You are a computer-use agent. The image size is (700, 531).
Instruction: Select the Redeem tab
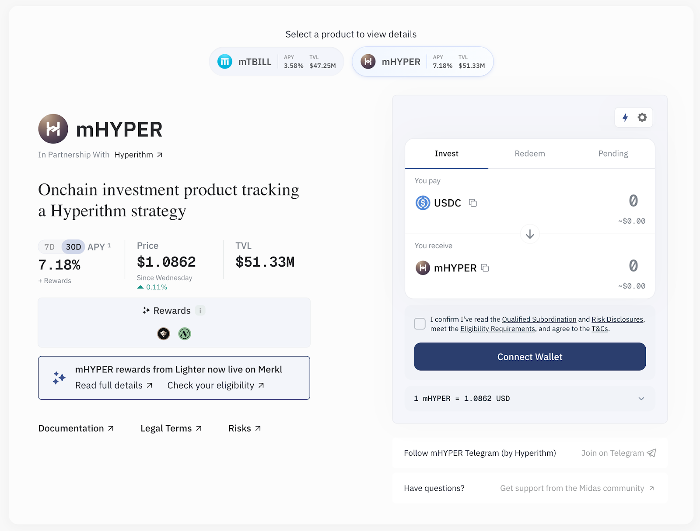(x=530, y=154)
